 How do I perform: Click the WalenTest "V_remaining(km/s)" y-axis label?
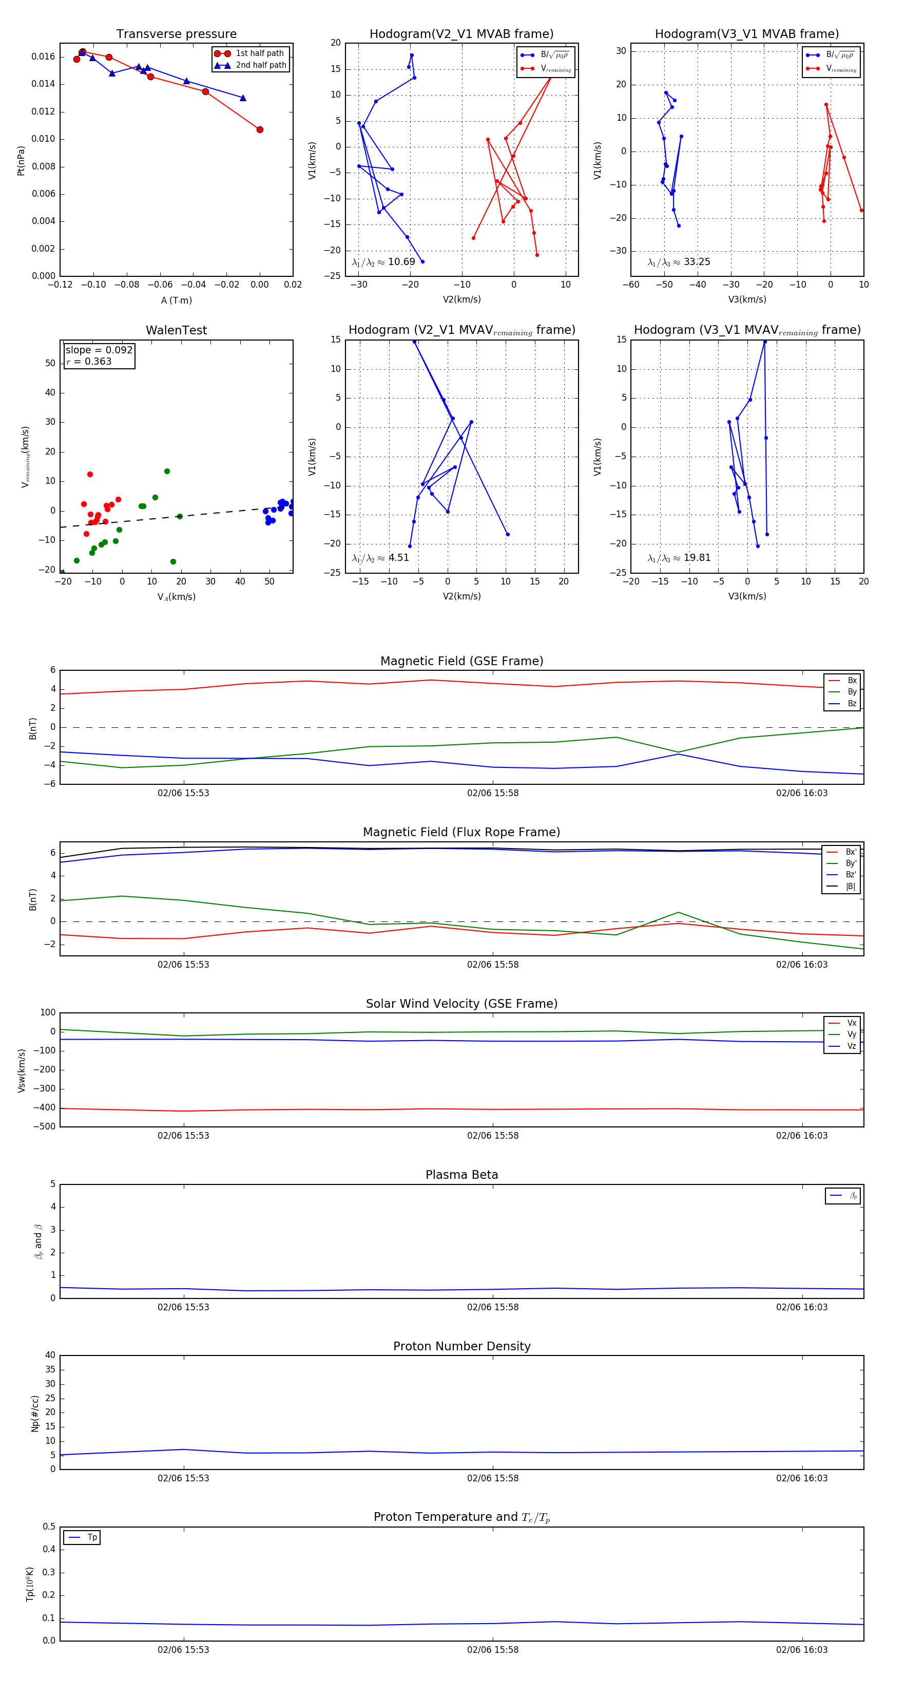click(26, 457)
